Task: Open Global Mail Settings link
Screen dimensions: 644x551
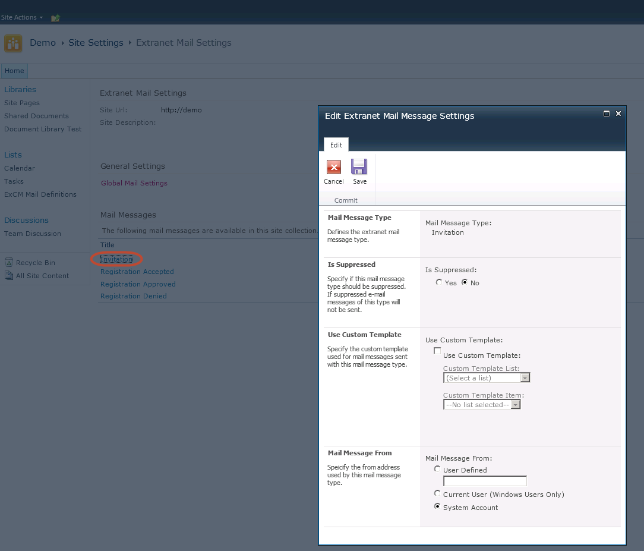Action: tap(134, 183)
